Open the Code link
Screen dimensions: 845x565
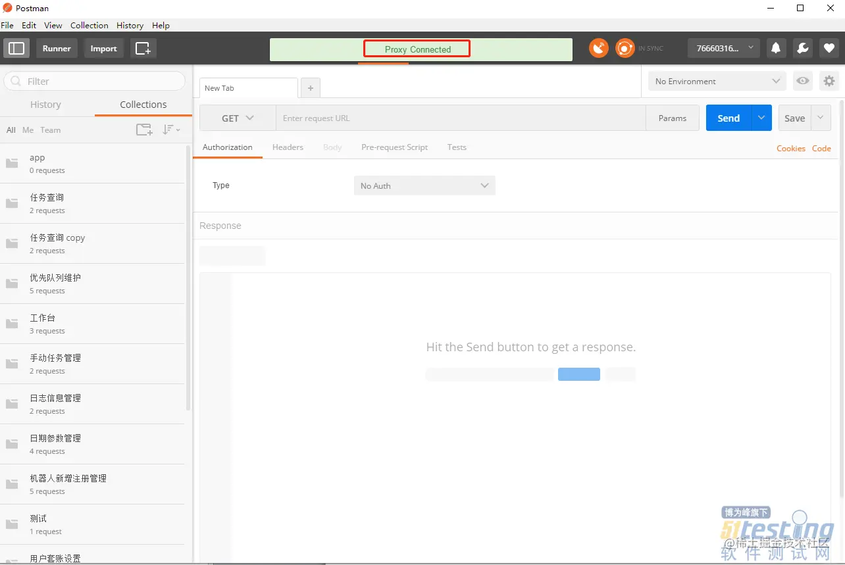pyautogui.click(x=821, y=148)
